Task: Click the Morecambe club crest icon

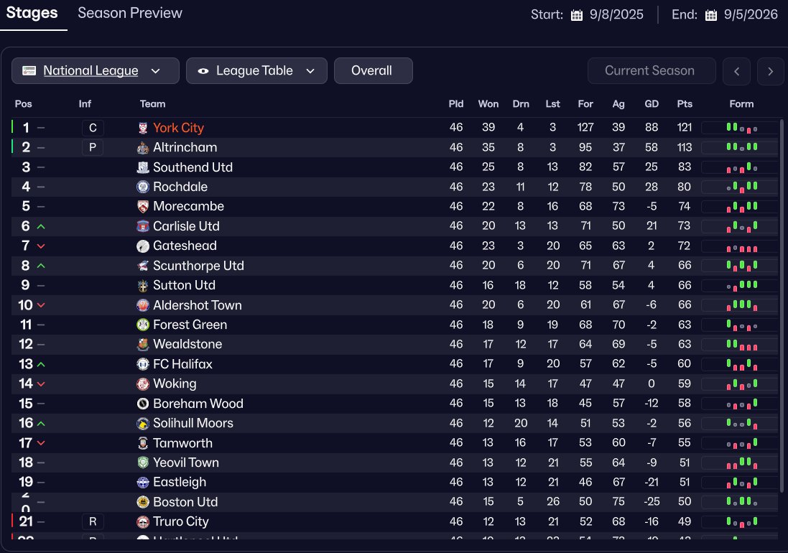Action: (x=143, y=207)
